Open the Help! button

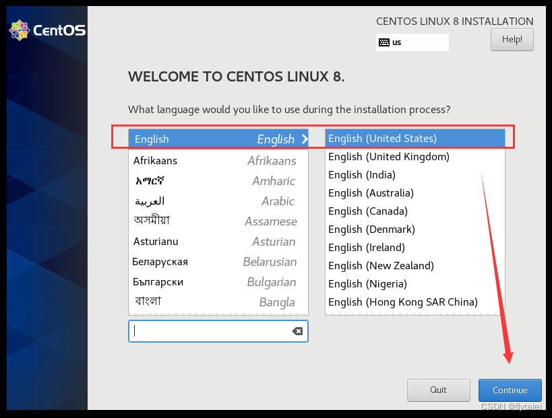(x=512, y=39)
